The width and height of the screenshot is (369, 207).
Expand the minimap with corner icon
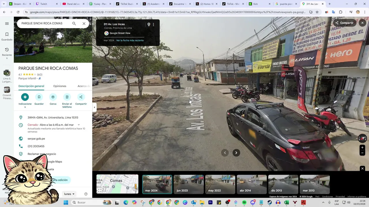point(100,190)
